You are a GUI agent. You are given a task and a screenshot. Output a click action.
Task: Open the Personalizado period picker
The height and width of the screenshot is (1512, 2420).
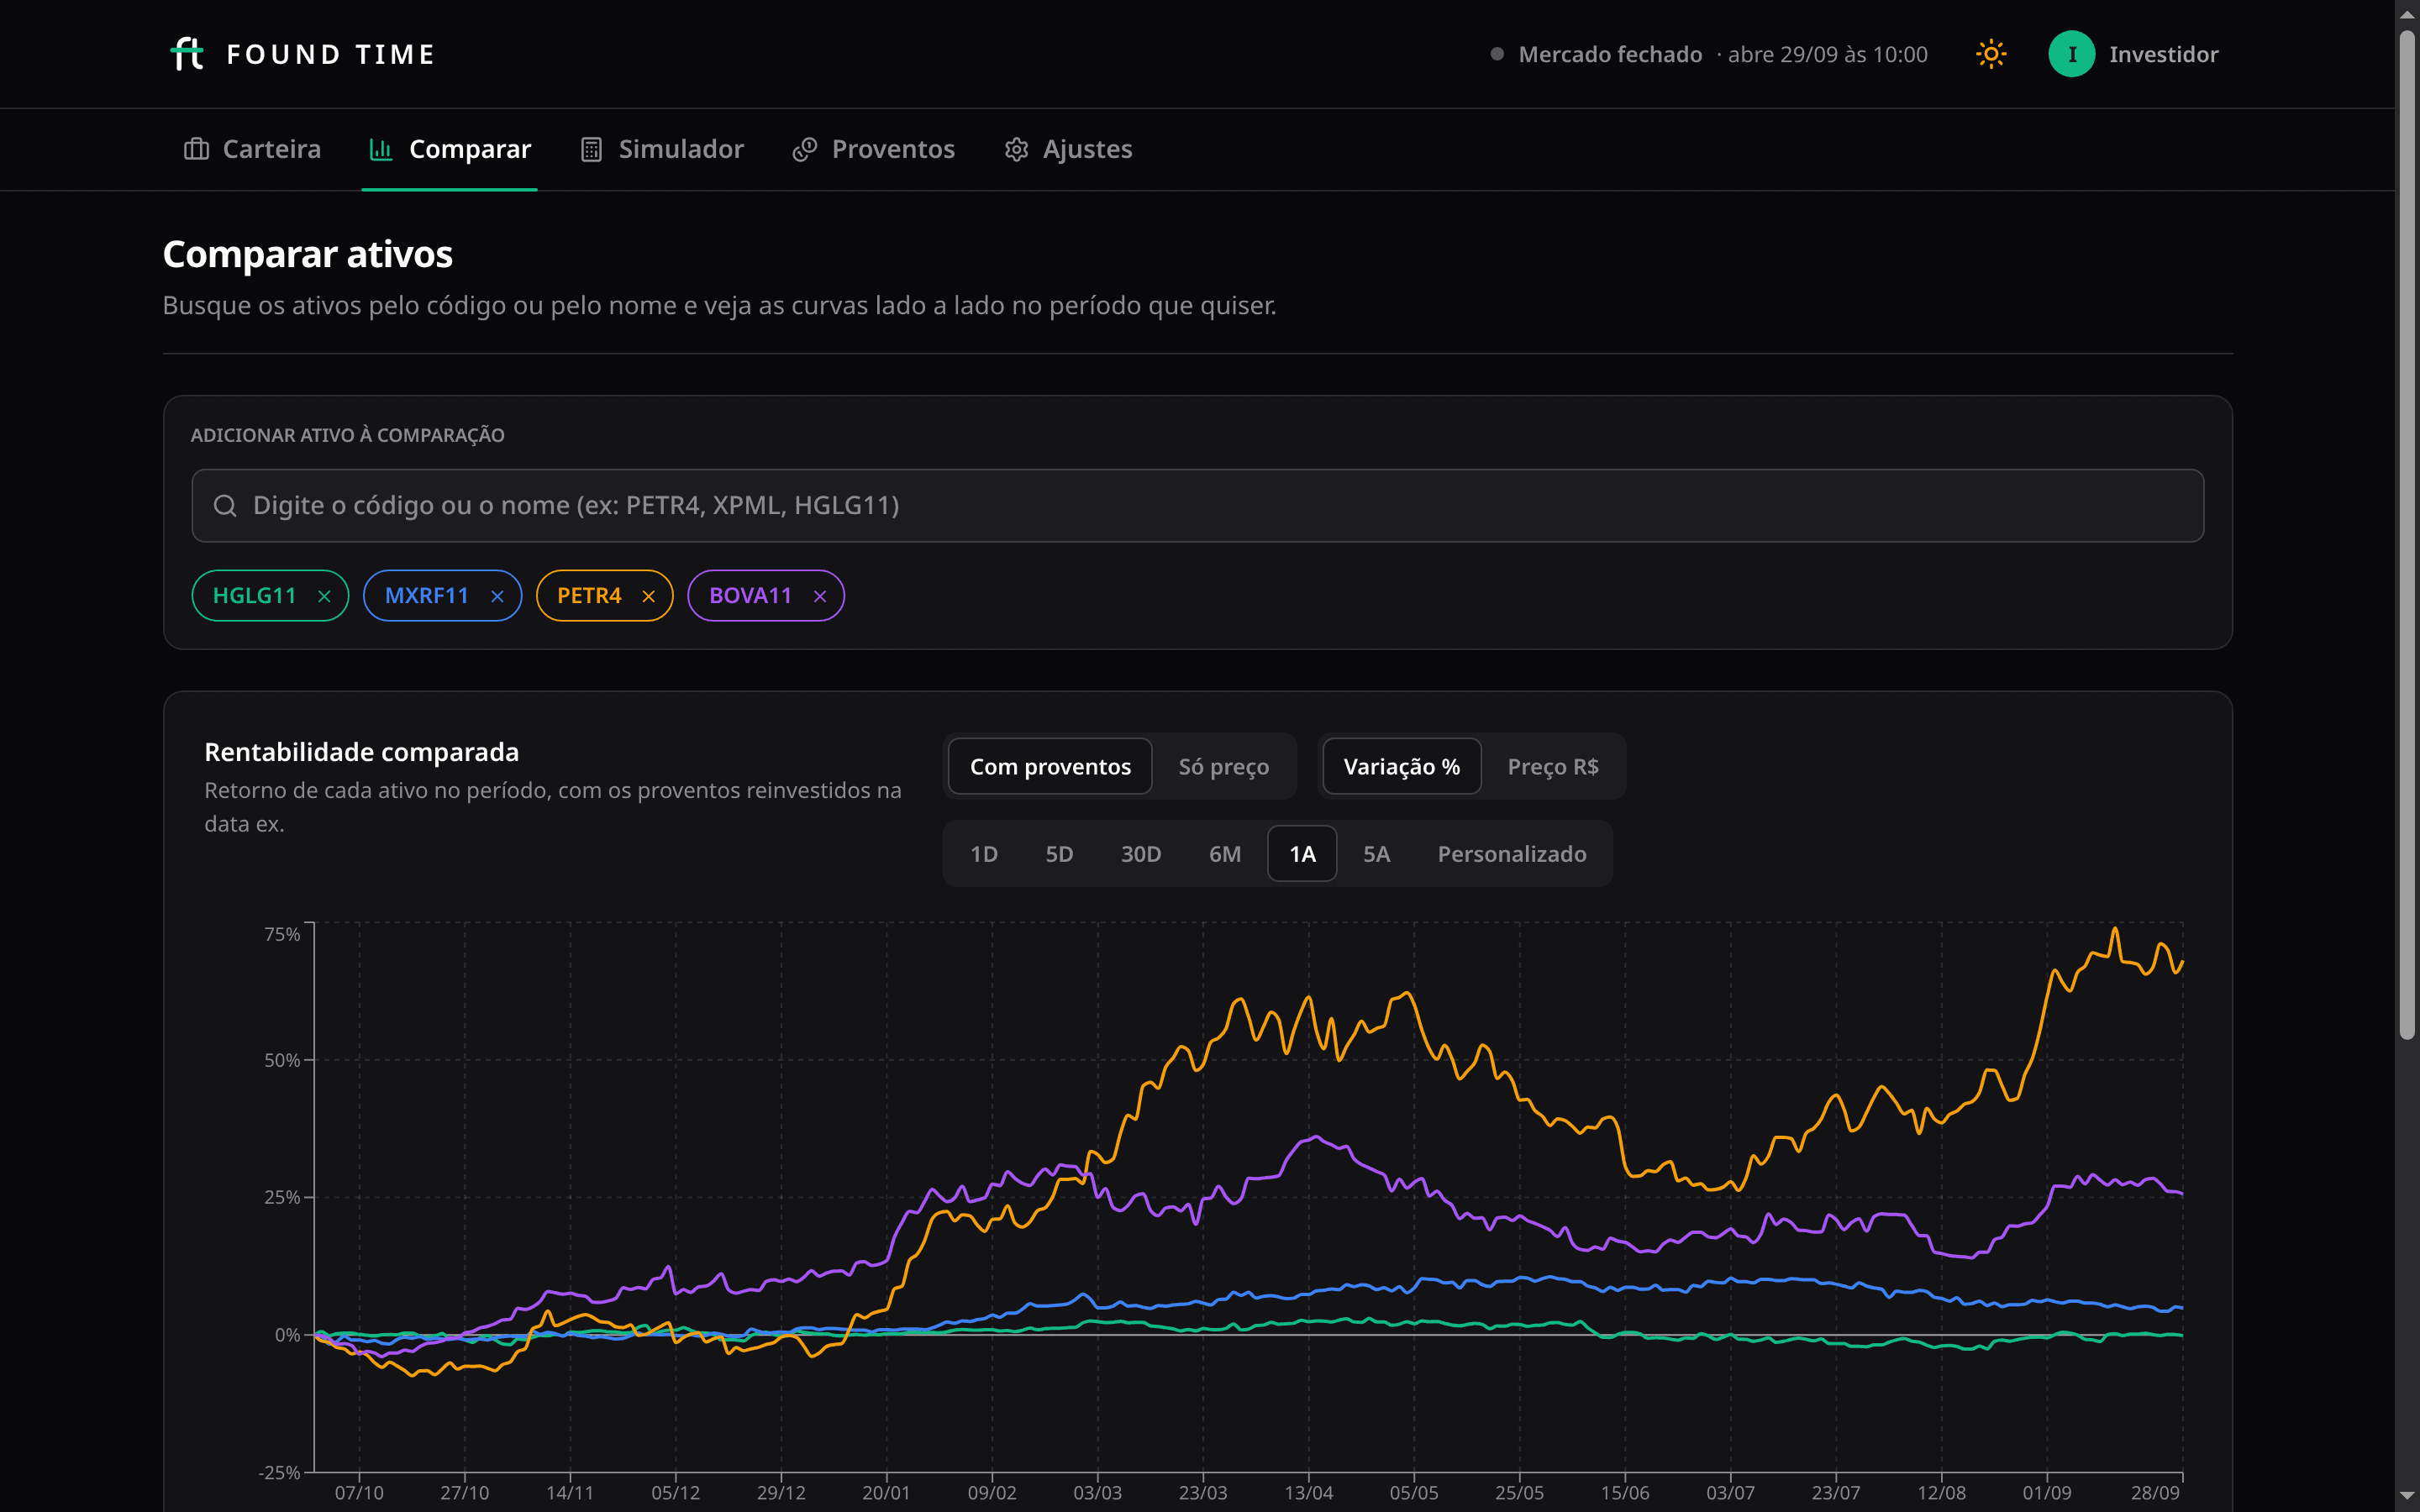(1512, 853)
